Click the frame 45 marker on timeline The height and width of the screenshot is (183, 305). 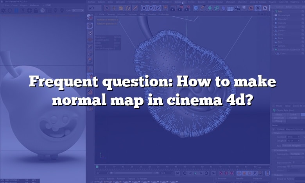pyautogui.click(x=176, y=167)
